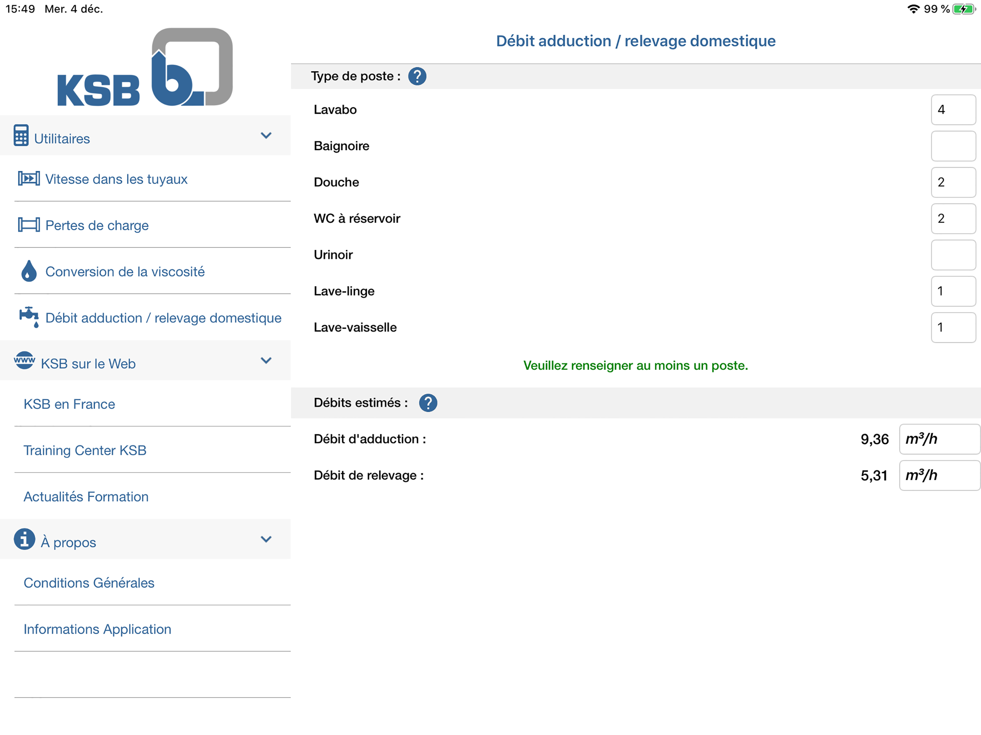Image resolution: width=981 pixels, height=735 pixels.
Task: Tap the battery status icon
Action: click(x=964, y=9)
